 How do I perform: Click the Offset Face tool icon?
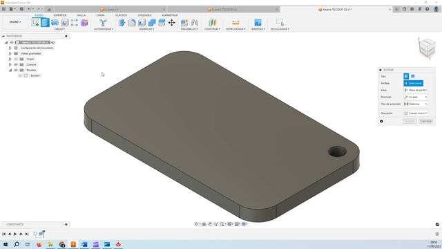tap(162, 23)
